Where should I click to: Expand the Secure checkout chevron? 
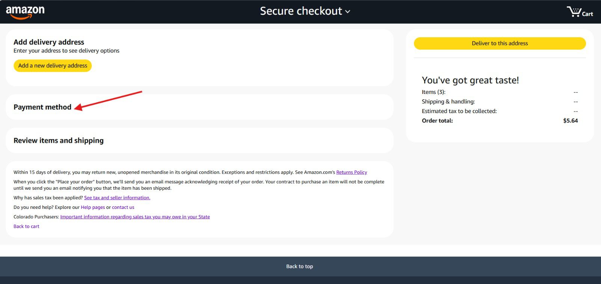tap(348, 12)
